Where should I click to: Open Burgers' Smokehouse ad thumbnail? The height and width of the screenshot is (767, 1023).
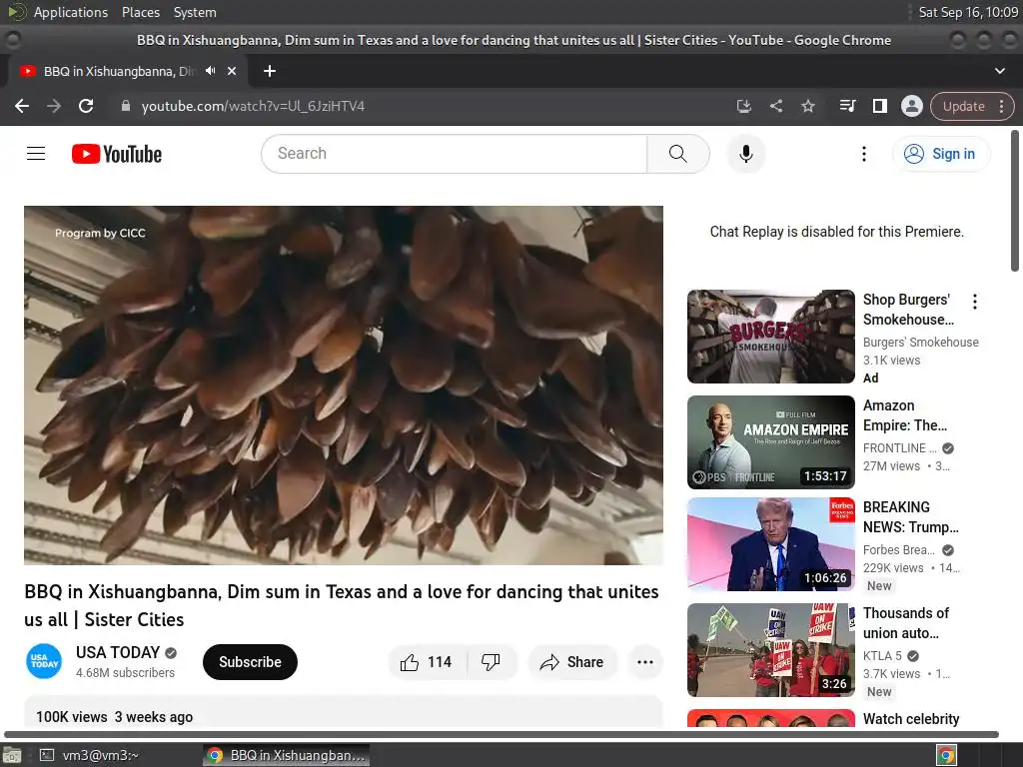(x=770, y=337)
